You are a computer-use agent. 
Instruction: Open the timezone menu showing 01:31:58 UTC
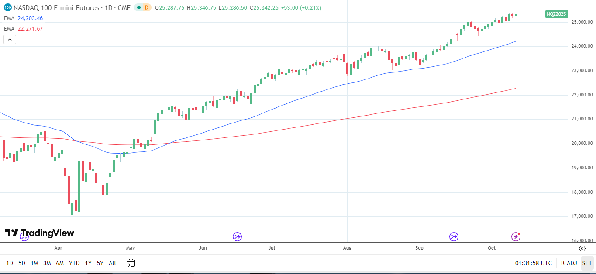pyautogui.click(x=533, y=263)
